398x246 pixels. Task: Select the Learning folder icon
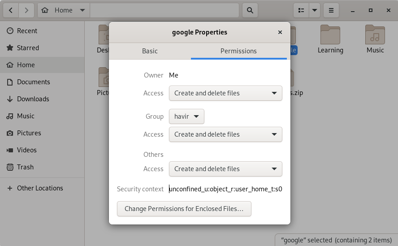(330, 35)
